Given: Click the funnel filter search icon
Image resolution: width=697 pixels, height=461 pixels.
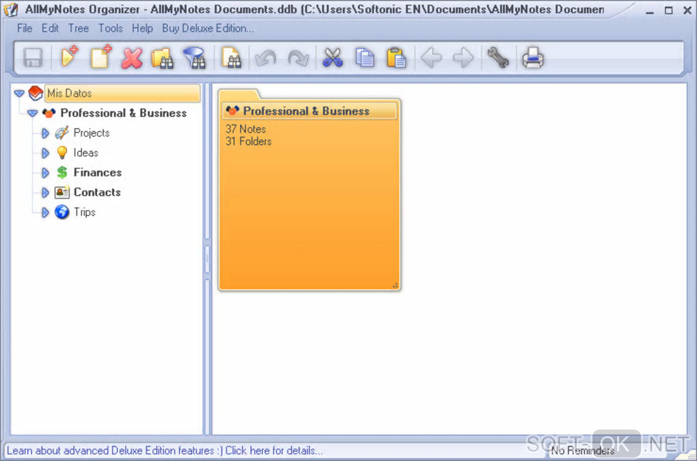Looking at the screenshot, I should [x=194, y=58].
